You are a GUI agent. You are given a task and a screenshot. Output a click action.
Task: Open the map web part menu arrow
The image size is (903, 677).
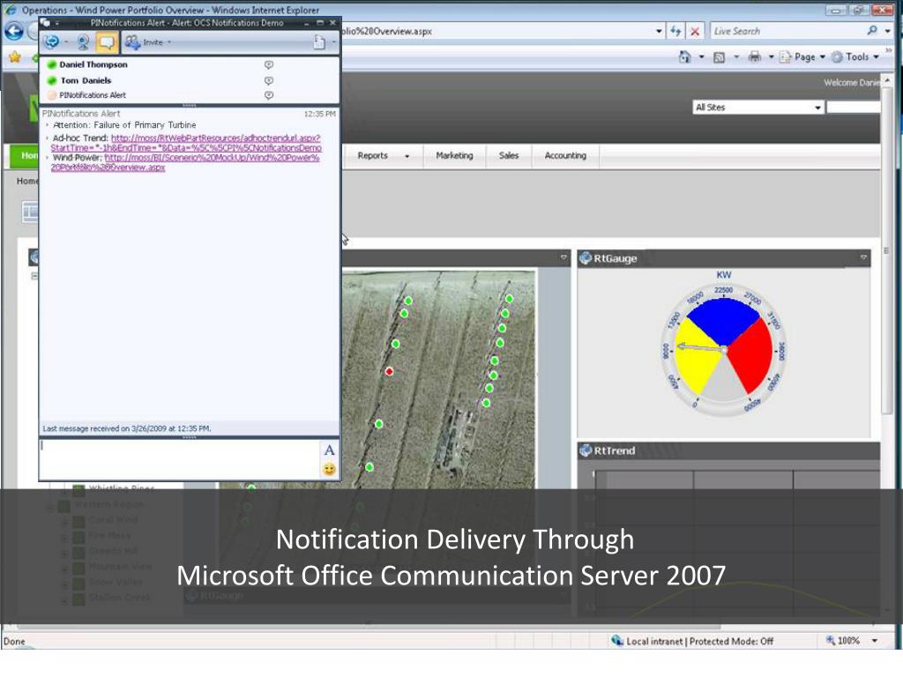563,257
